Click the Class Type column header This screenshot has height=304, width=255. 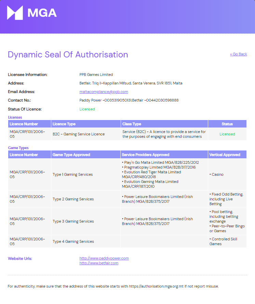point(164,124)
